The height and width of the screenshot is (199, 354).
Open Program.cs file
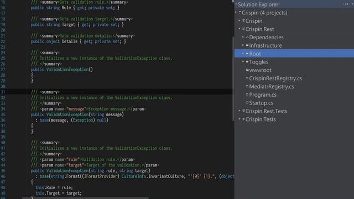point(263,95)
